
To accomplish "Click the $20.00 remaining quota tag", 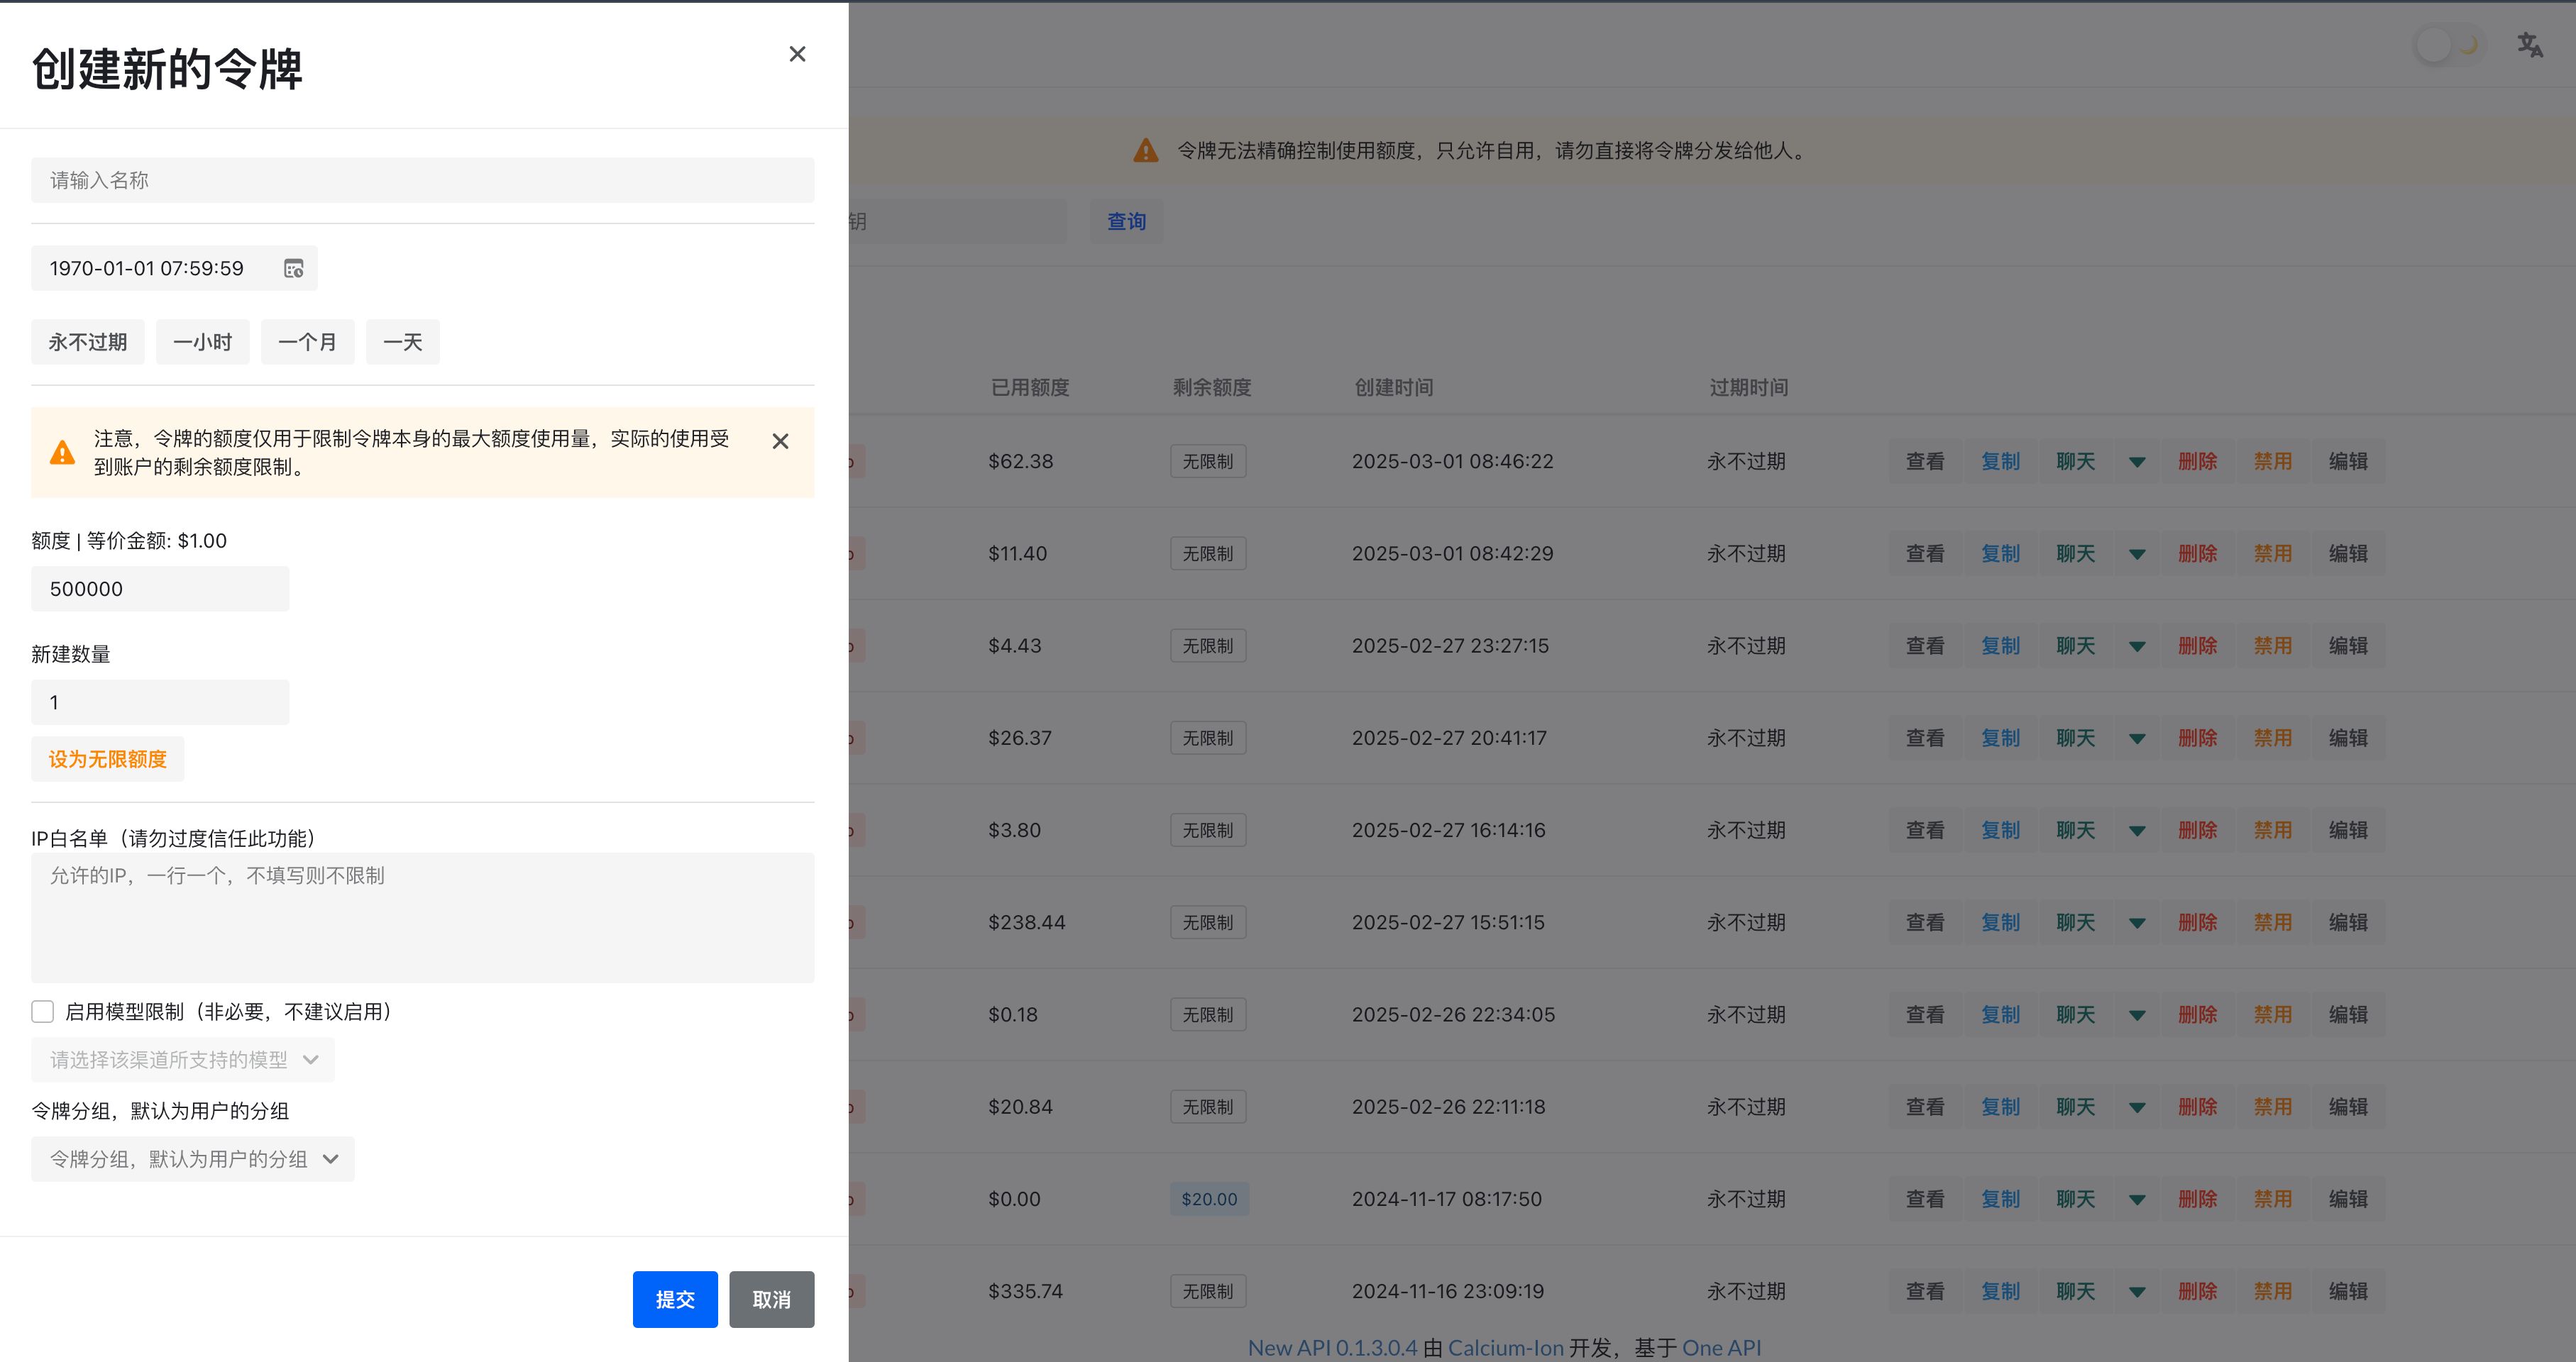I will tap(1209, 1199).
